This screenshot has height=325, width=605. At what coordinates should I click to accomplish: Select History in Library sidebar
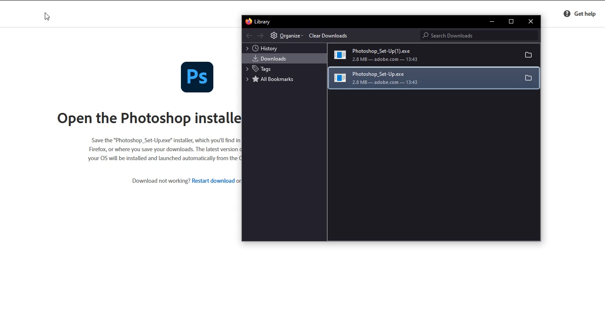(x=269, y=49)
